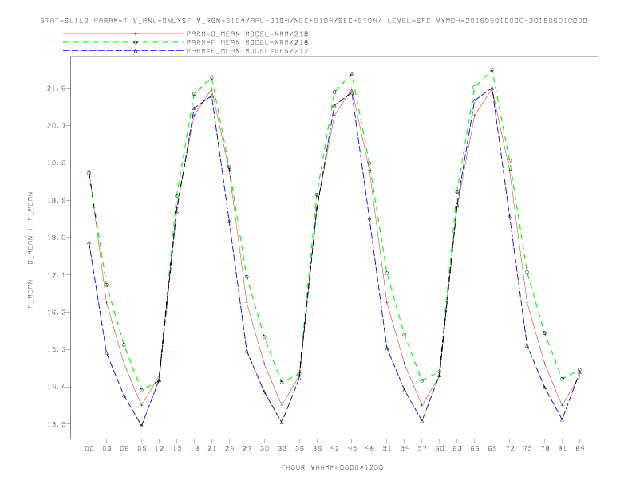Click x-axis tick label 63
632x488 pixels.
point(457,448)
